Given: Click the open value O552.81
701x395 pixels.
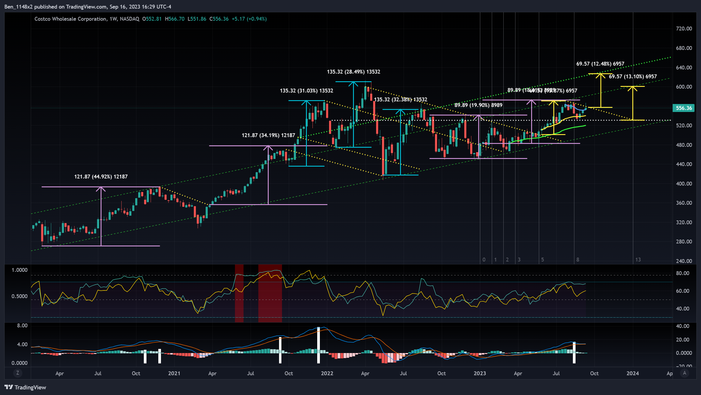Looking at the screenshot, I should 152,19.
